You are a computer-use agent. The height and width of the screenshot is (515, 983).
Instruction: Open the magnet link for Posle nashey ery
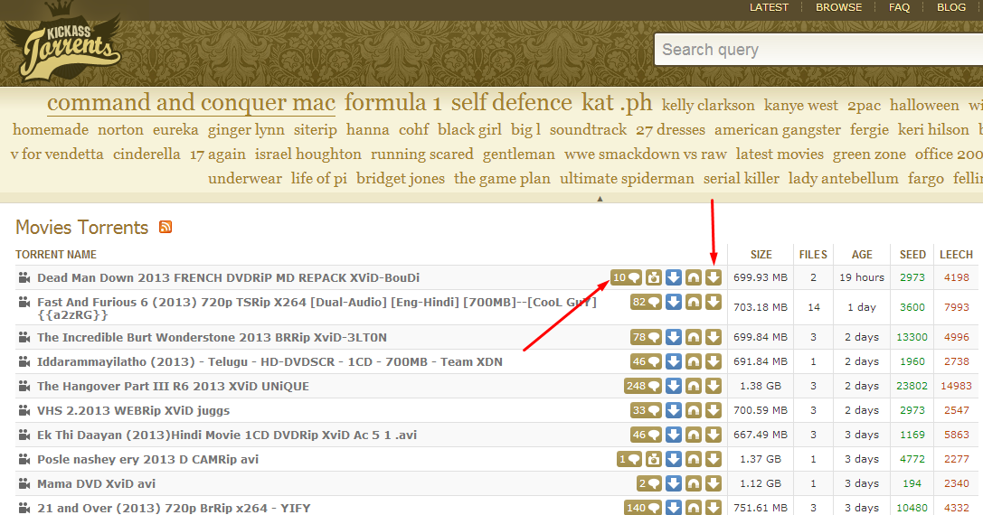tap(694, 459)
